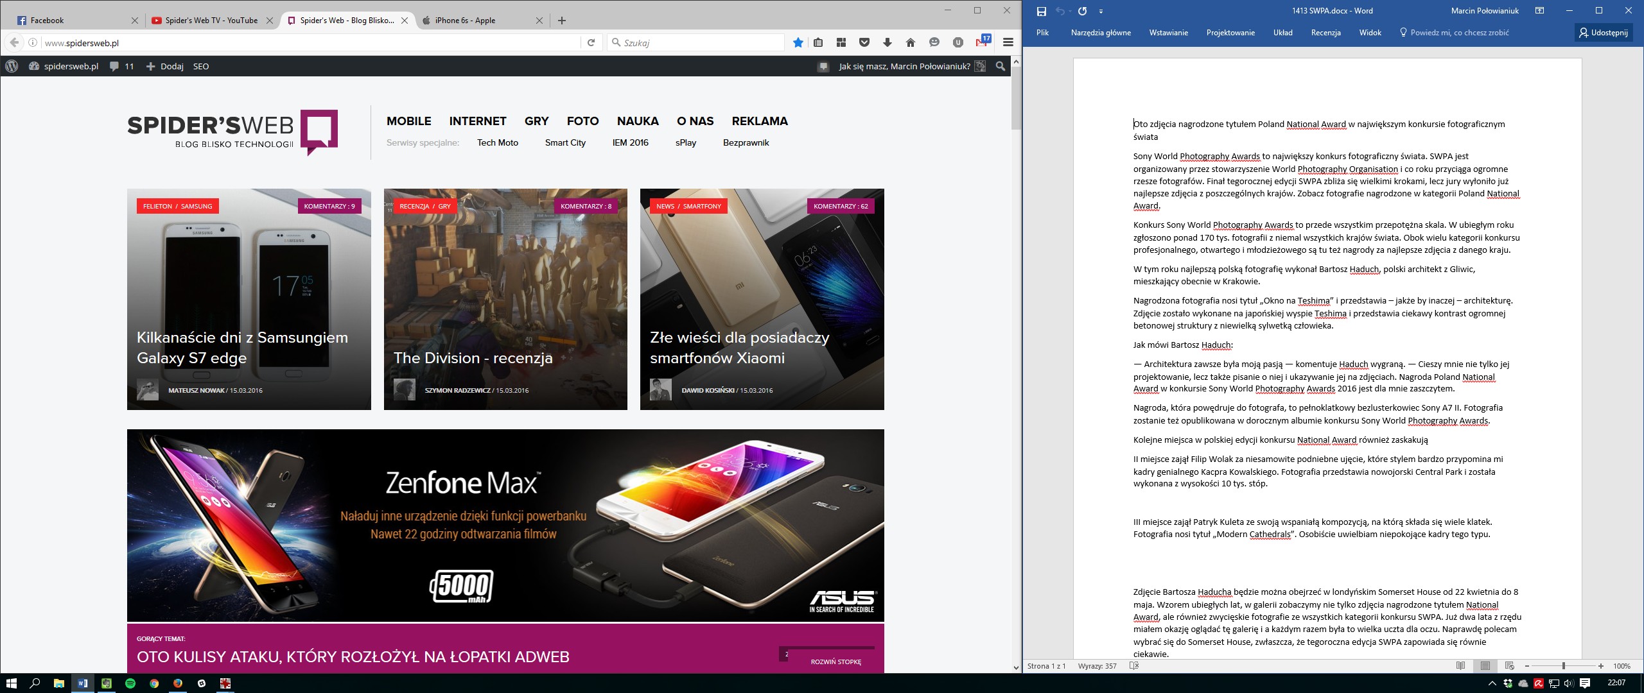Open the Zenfone Max ad banner

pyautogui.click(x=505, y=526)
